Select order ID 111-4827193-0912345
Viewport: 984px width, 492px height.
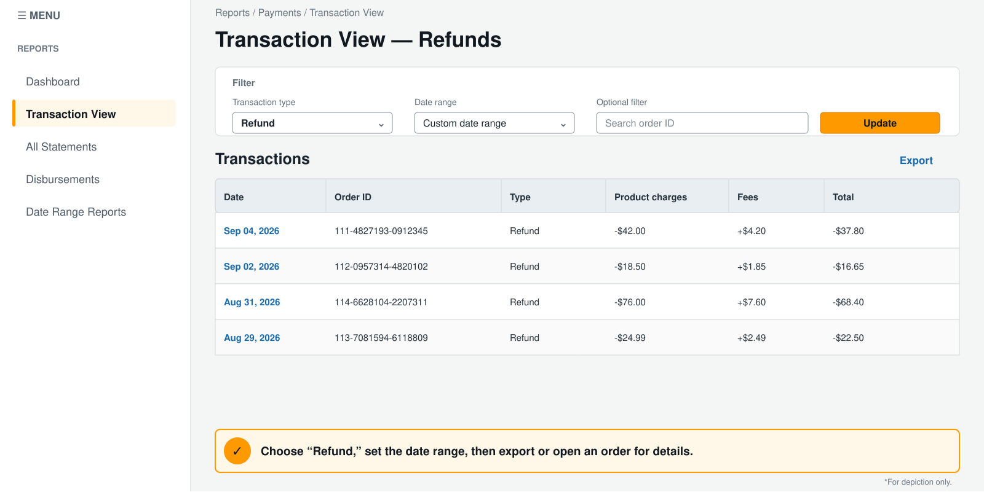click(x=381, y=231)
